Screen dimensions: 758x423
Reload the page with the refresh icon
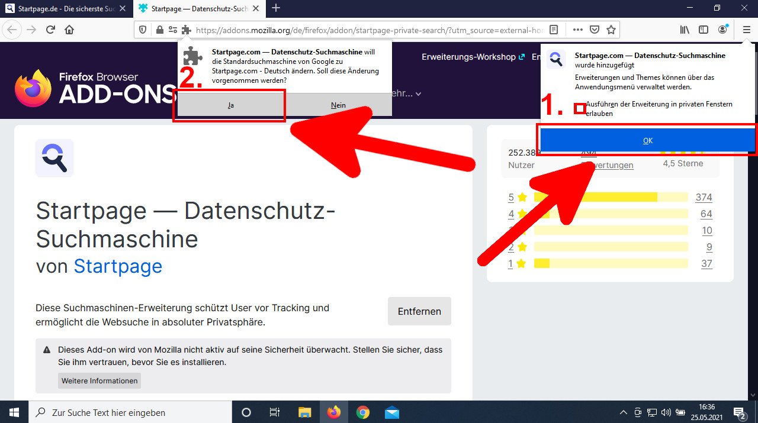(50, 30)
